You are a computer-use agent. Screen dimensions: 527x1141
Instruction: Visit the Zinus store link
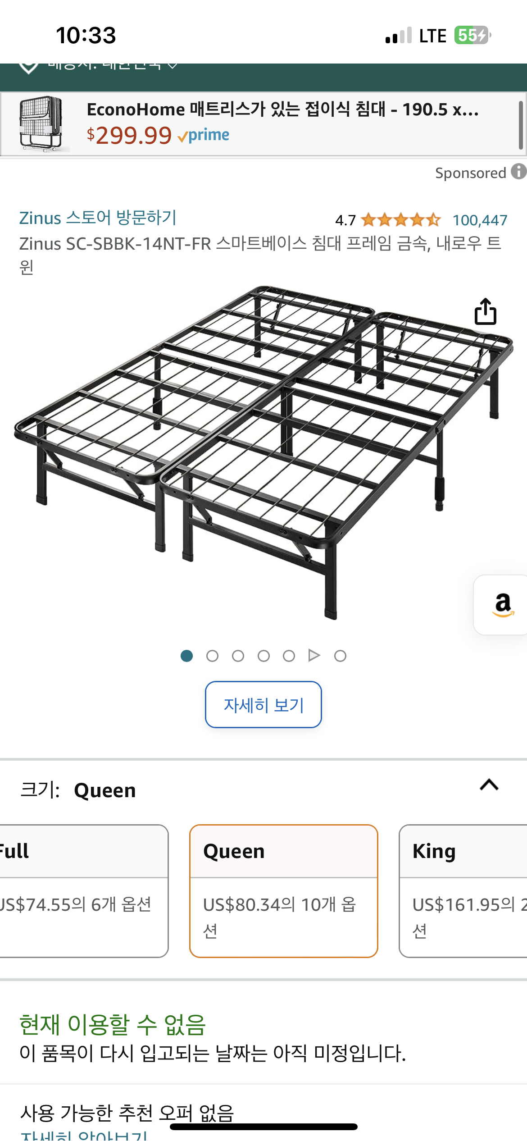click(x=98, y=218)
